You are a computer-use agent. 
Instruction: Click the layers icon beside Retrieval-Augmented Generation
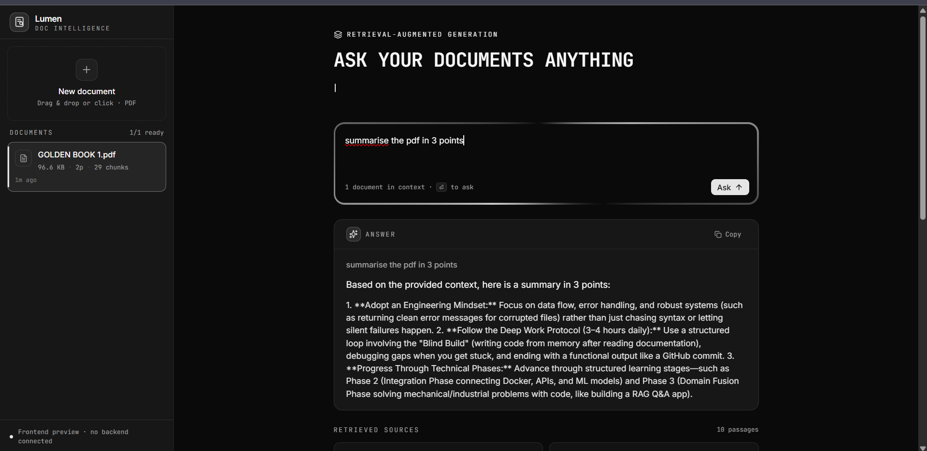tap(338, 35)
